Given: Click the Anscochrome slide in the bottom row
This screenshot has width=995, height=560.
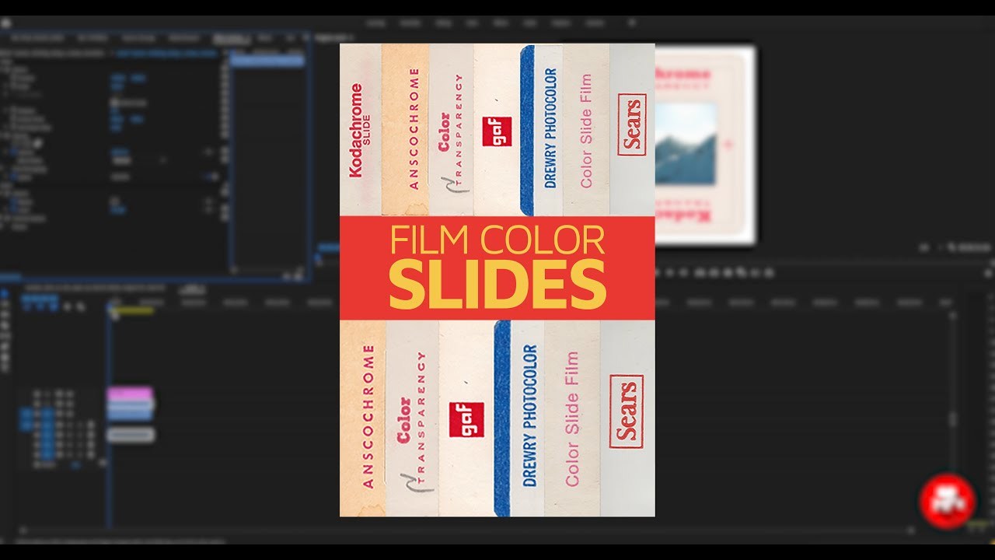Looking at the screenshot, I should [362, 418].
